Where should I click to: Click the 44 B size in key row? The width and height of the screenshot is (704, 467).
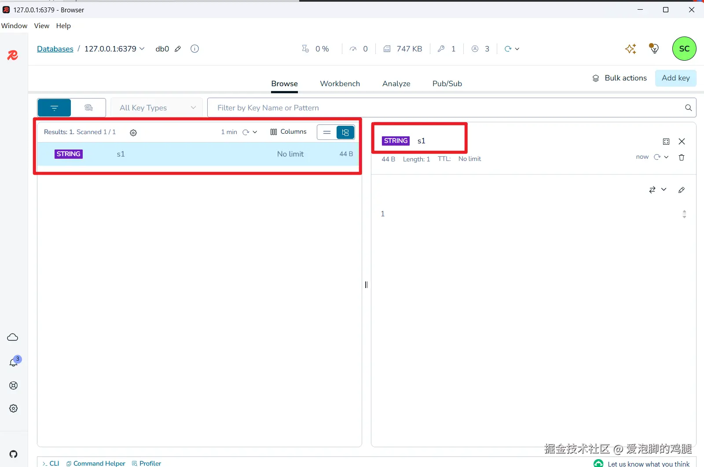[x=346, y=154]
